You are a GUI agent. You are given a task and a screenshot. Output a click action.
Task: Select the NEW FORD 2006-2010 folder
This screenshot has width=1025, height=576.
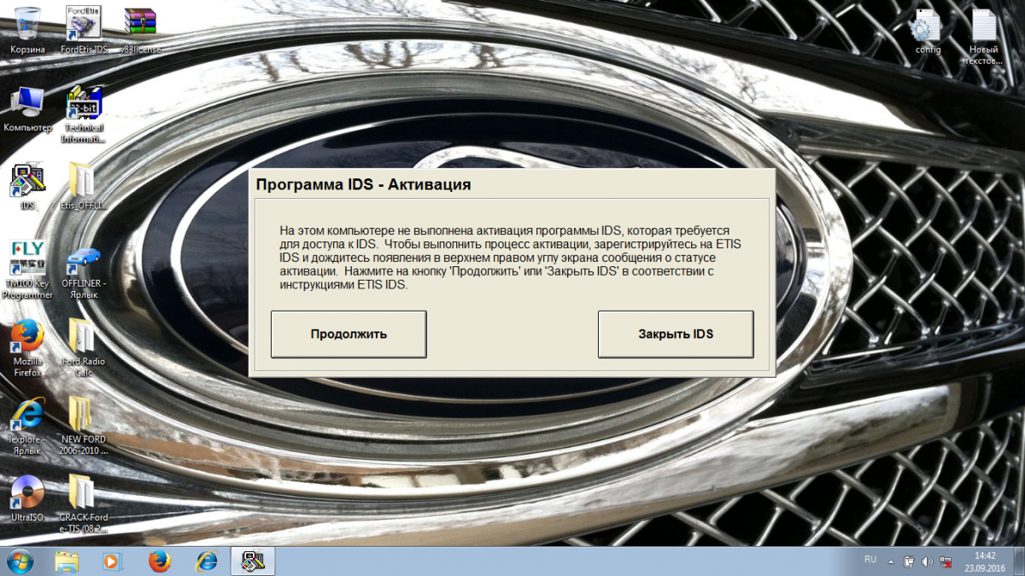point(84,426)
